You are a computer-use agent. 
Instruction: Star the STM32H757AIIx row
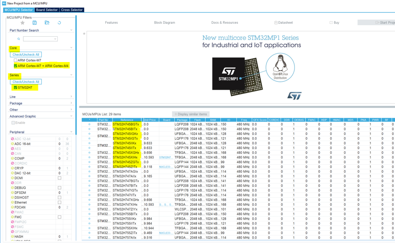(x=89, y=238)
